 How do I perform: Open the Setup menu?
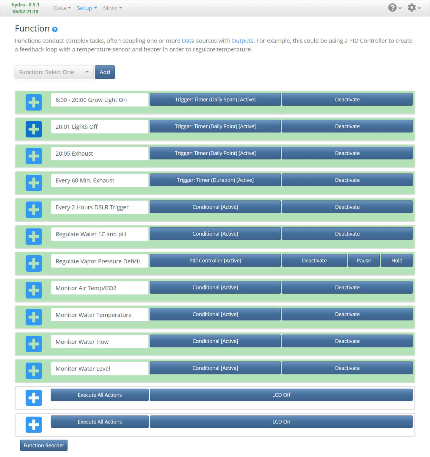click(x=87, y=8)
